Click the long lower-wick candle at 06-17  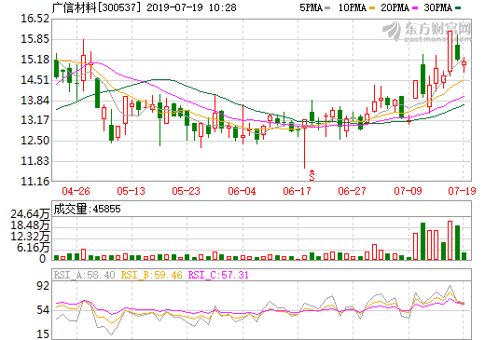[x=304, y=144]
